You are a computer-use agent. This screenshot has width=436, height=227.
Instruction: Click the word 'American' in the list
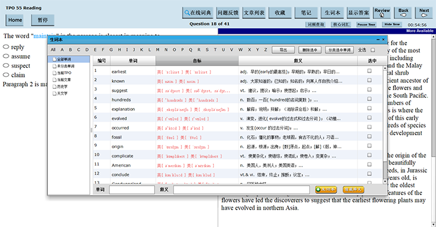(121, 165)
